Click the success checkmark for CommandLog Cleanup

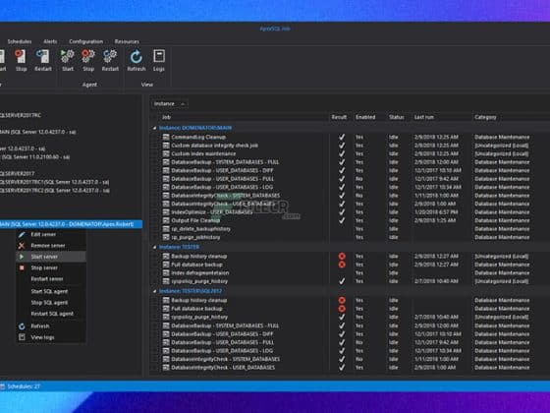coord(342,137)
